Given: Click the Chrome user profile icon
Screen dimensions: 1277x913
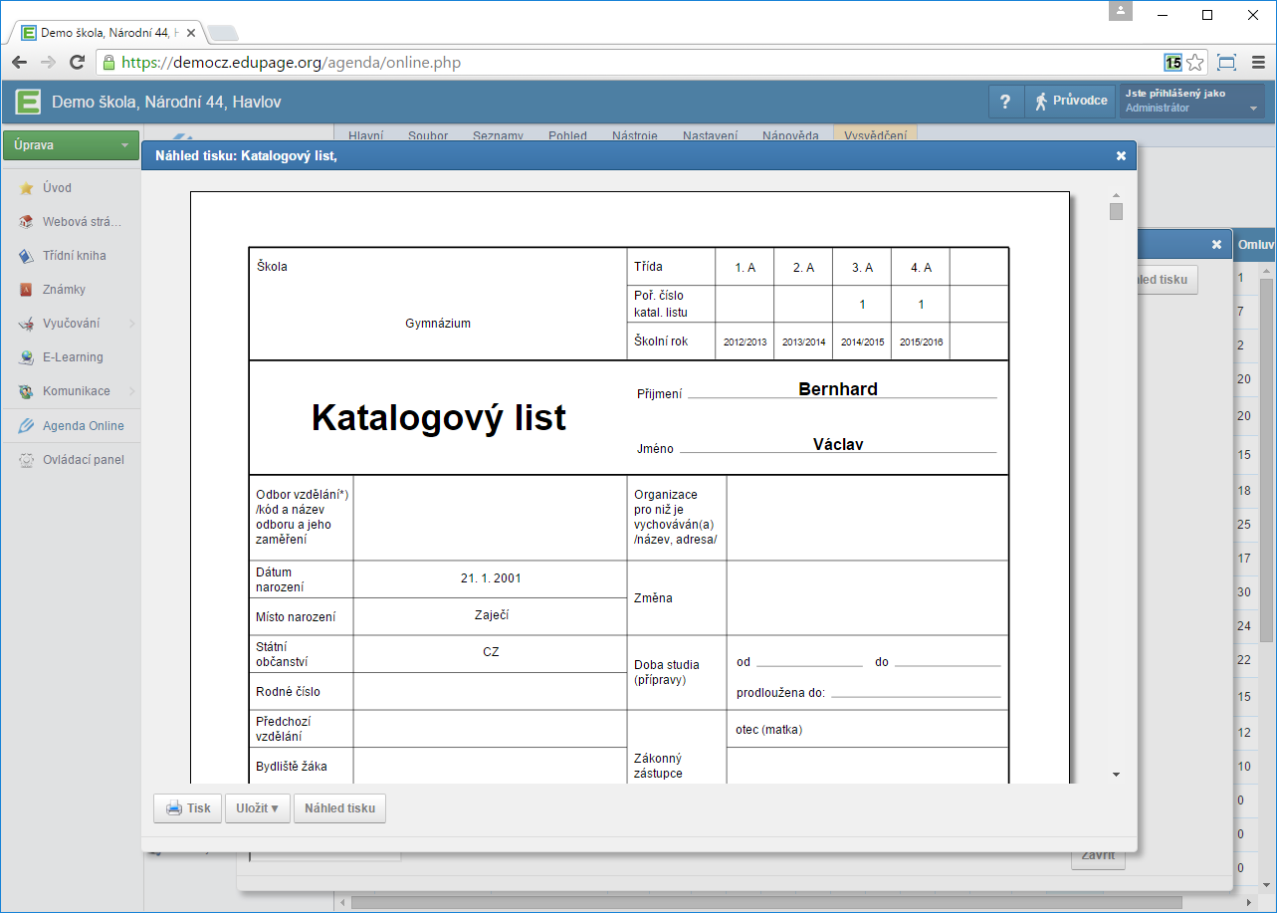Looking at the screenshot, I should pyautogui.click(x=1122, y=11).
